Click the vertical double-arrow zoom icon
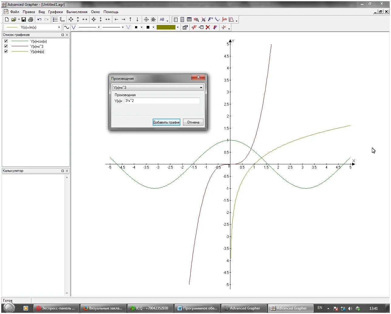The image size is (391, 314). pyautogui.click(x=78, y=19)
